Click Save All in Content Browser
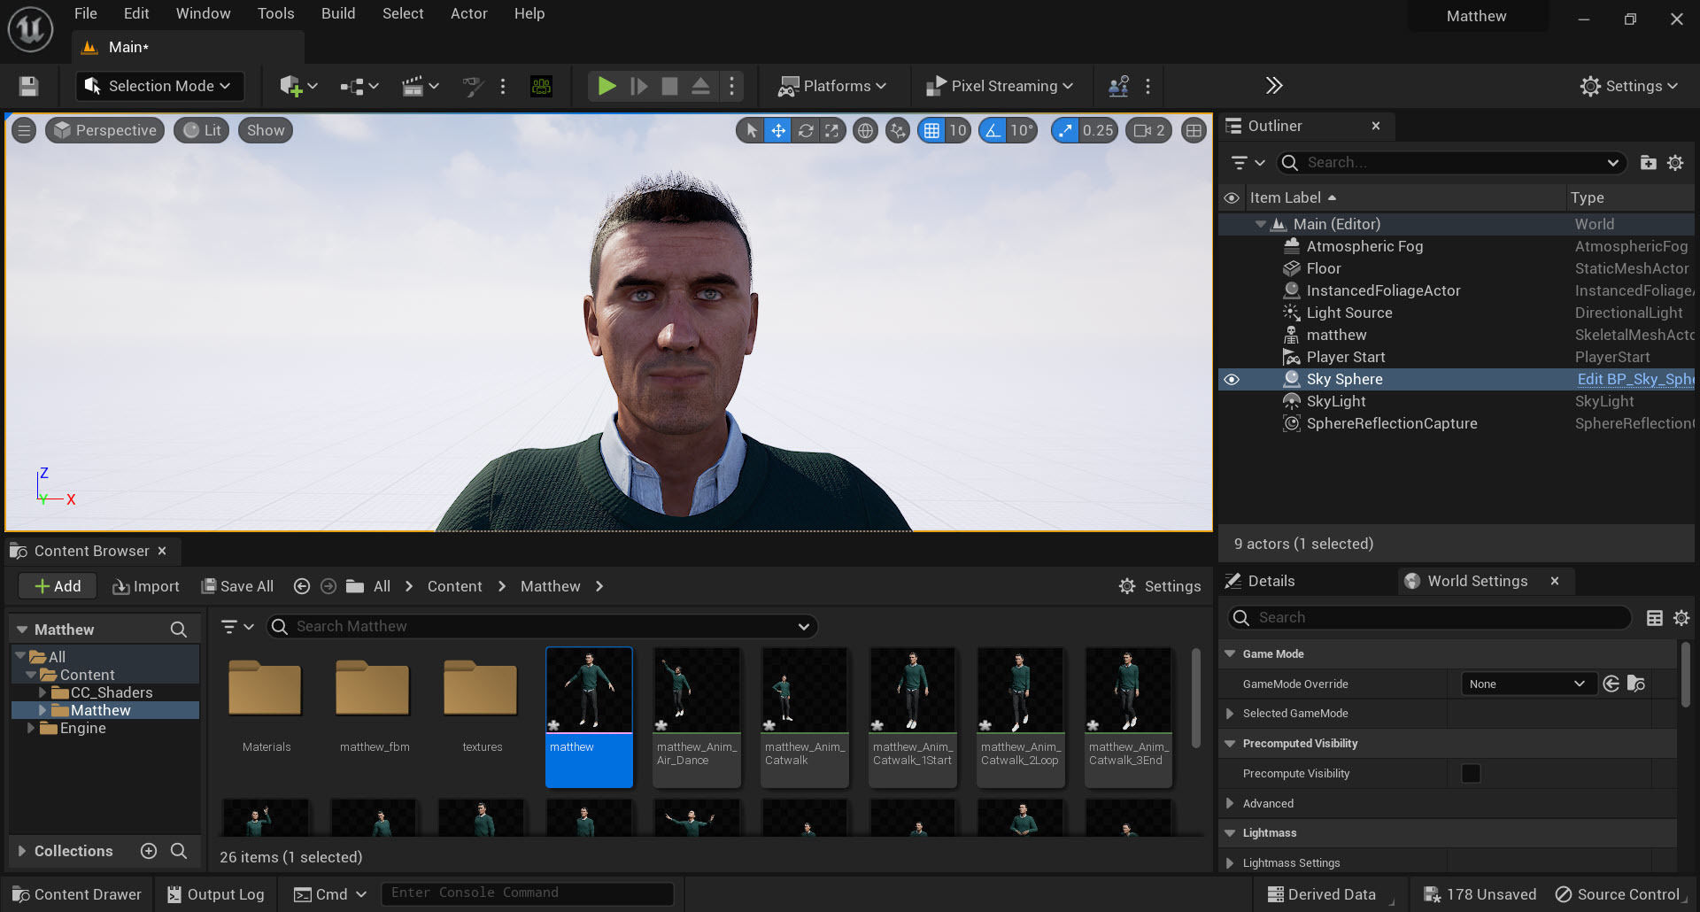The width and height of the screenshot is (1700, 912). [237, 586]
